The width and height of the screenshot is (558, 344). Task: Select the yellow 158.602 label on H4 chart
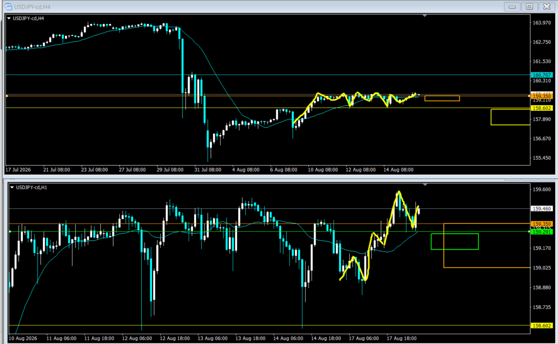[x=542, y=108]
